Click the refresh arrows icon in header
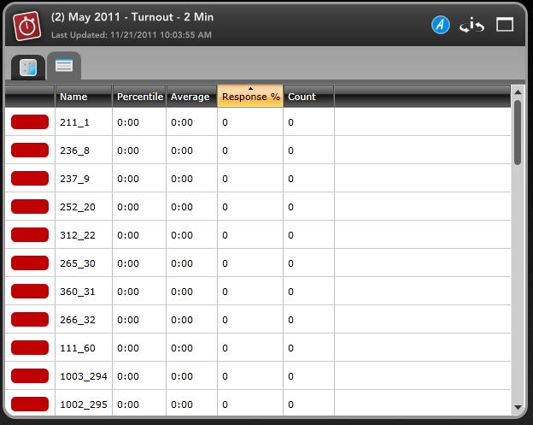The image size is (533, 425). click(472, 26)
